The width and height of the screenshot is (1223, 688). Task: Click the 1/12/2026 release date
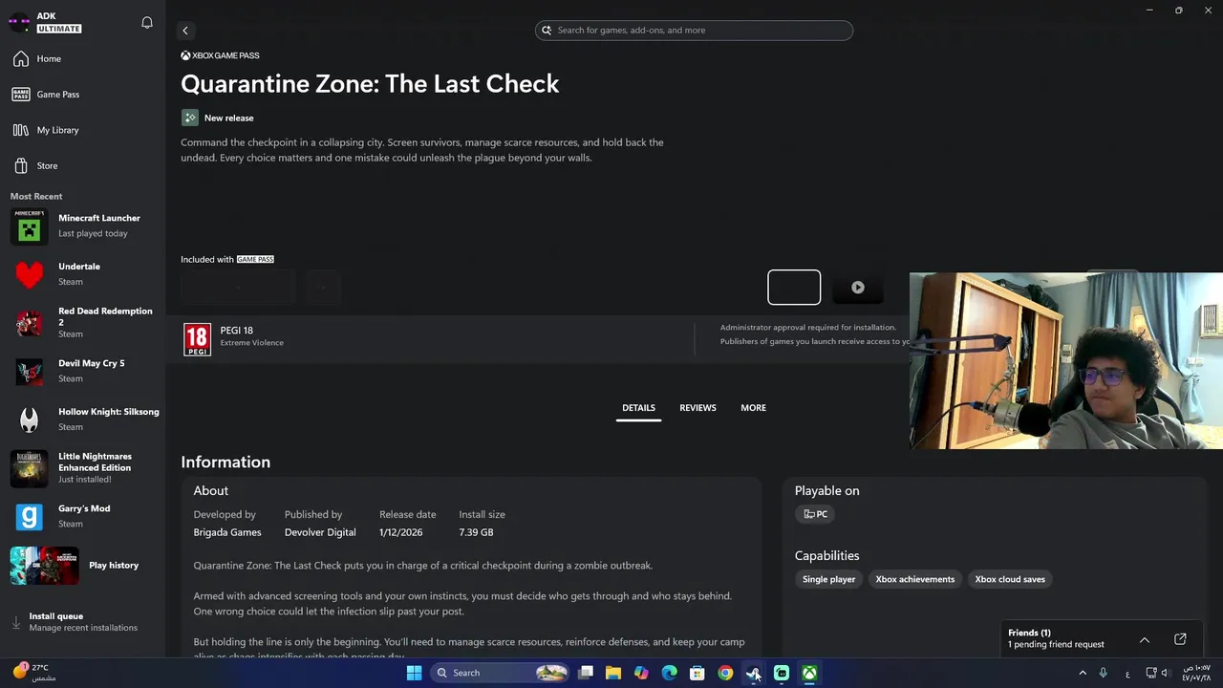coord(400,532)
